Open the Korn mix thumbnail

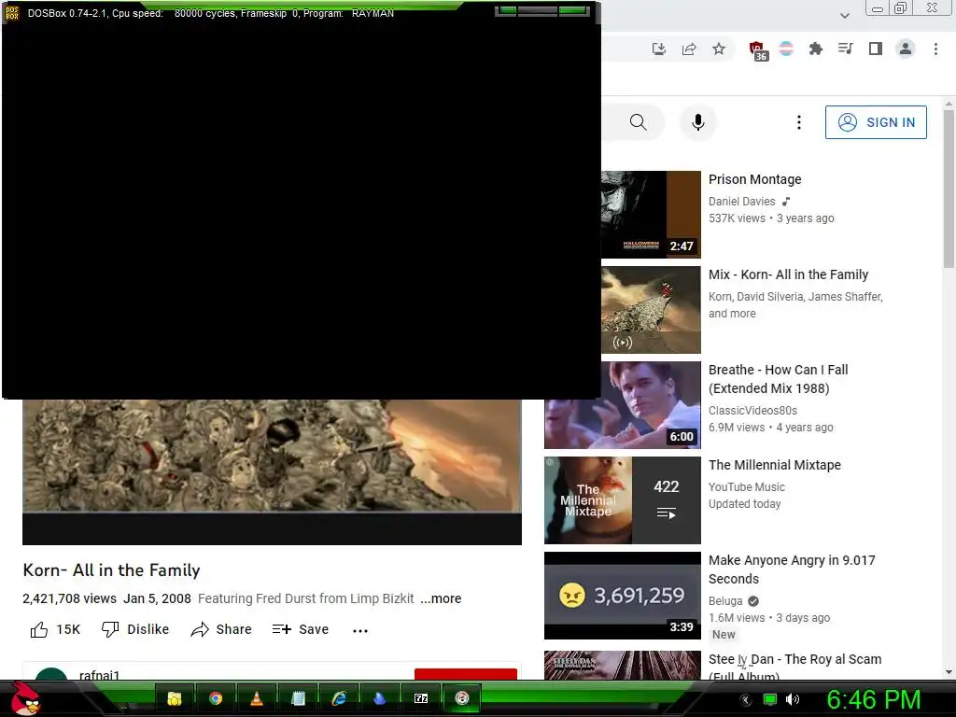click(x=651, y=310)
